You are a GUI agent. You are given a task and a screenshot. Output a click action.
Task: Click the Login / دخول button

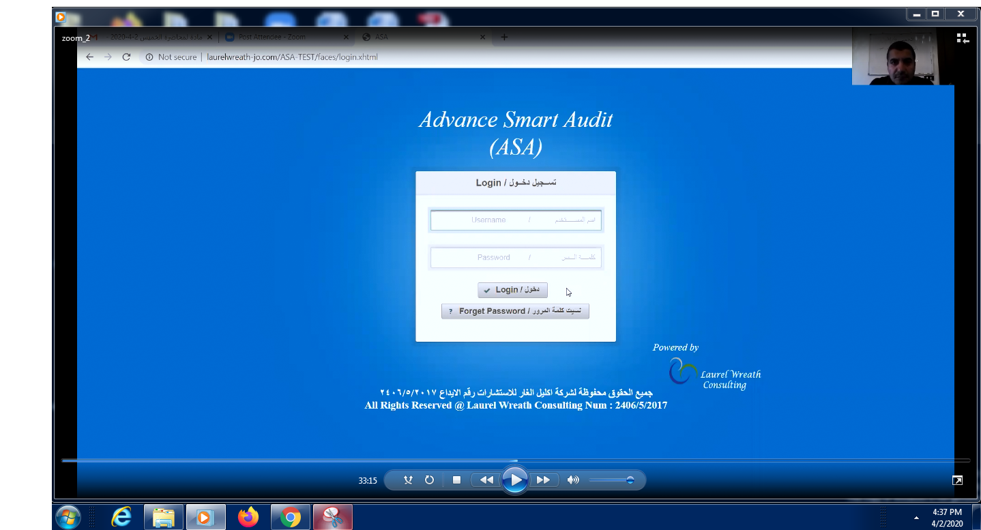[x=512, y=290]
